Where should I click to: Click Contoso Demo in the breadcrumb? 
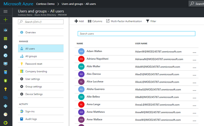pos(45,4)
